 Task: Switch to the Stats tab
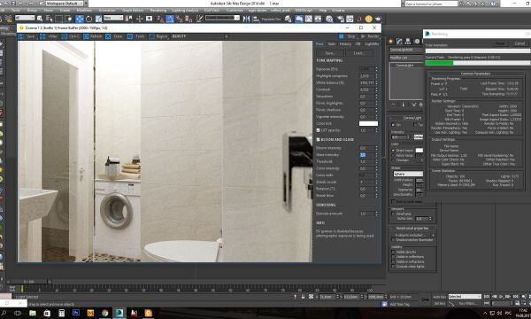(x=332, y=44)
